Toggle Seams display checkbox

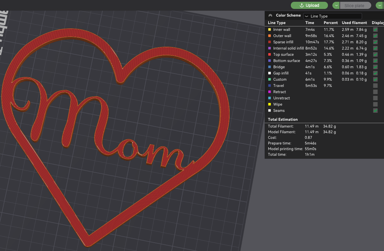pos(375,111)
